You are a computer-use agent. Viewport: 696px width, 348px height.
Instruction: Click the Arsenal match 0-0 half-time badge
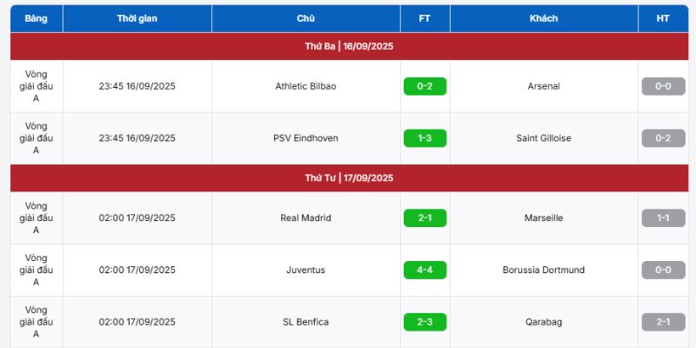click(663, 86)
